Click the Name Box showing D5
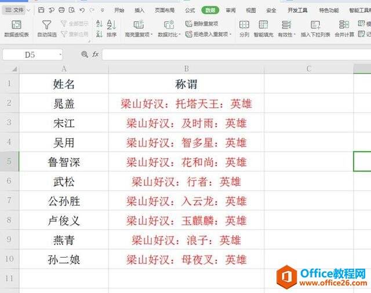 pos(30,55)
